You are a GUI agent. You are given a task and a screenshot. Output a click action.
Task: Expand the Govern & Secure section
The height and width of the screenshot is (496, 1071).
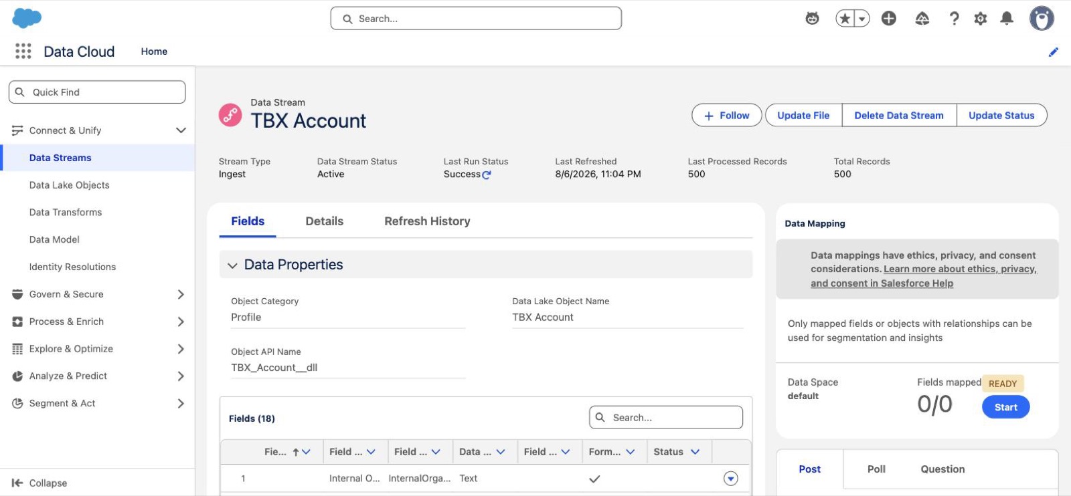coord(181,294)
